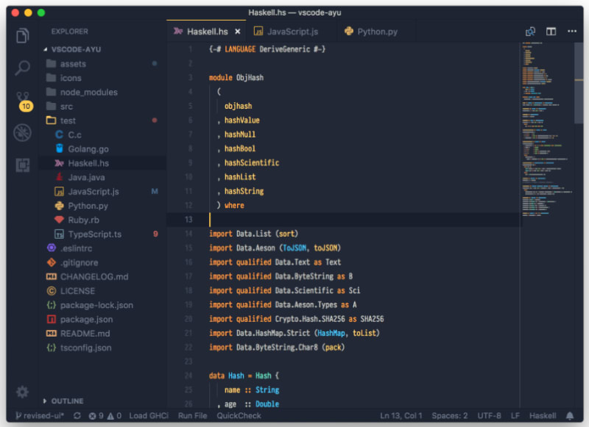Open Python.py in the file tree
Screen dimensions: 589x427
coord(102,206)
